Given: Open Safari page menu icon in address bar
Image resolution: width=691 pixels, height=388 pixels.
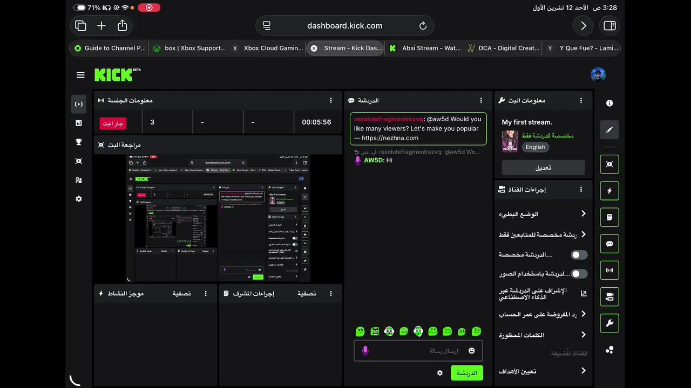Looking at the screenshot, I should (x=266, y=25).
